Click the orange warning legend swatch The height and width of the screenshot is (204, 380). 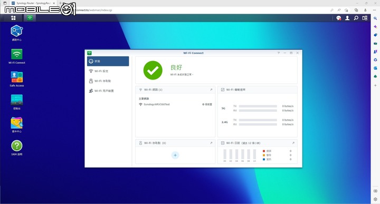264,155
